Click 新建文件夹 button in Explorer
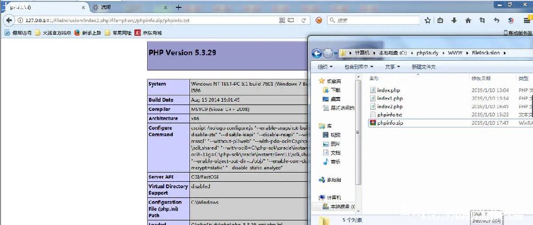The height and width of the screenshot is (225, 533). click(423, 67)
